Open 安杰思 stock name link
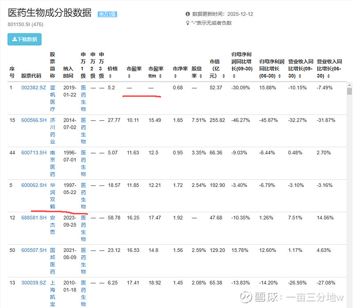Screen dimensions: 354x308 [x=53, y=225]
